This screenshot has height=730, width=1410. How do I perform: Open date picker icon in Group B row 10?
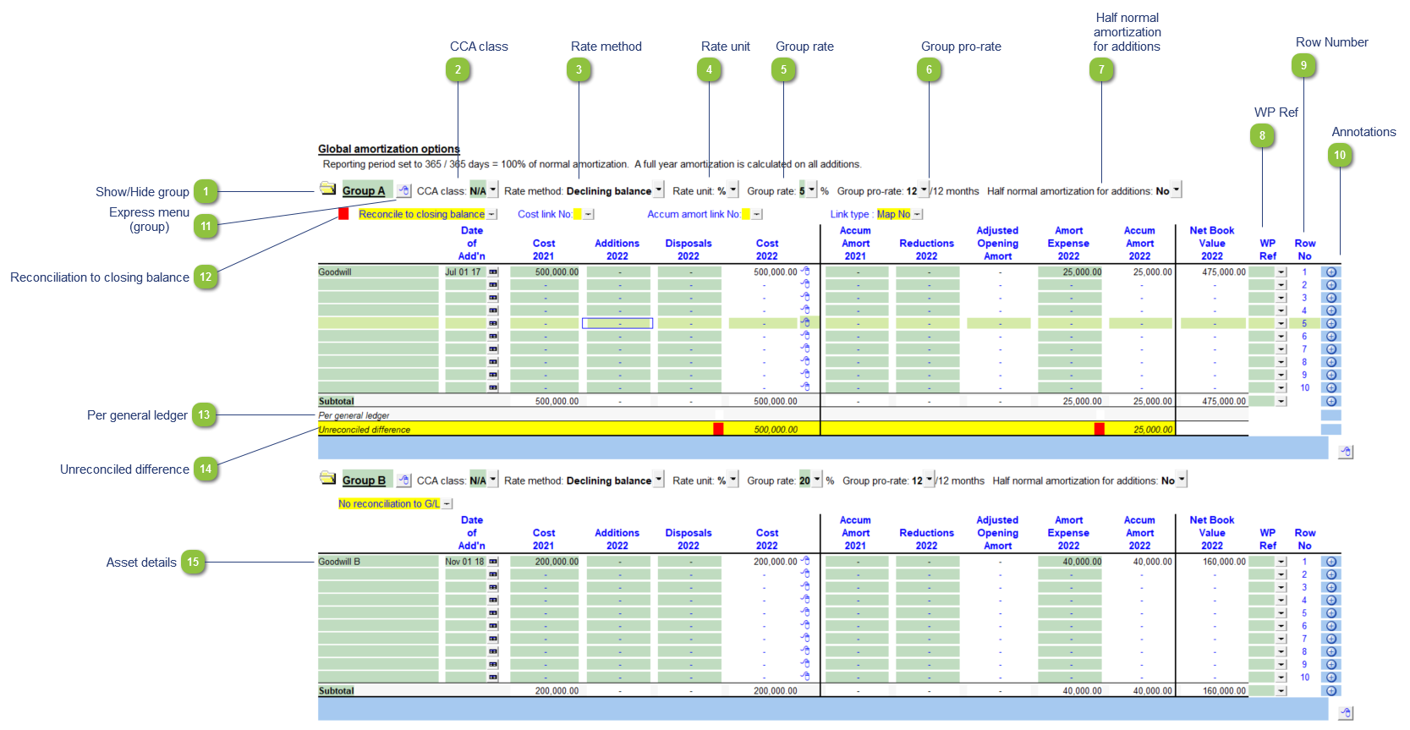pos(493,678)
